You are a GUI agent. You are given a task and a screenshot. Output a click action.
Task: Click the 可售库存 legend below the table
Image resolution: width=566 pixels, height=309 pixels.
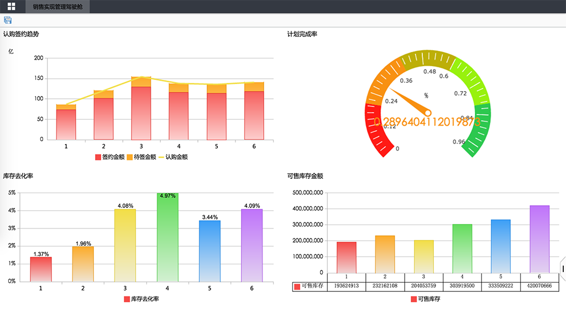click(424, 299)
